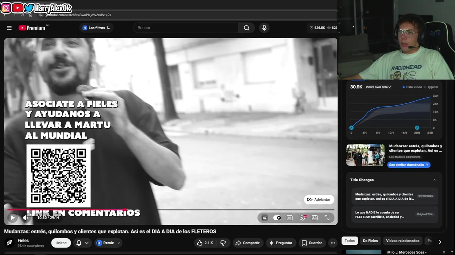Click the Unirse join button
The image size is (455, 255).
tap(61, 243)
